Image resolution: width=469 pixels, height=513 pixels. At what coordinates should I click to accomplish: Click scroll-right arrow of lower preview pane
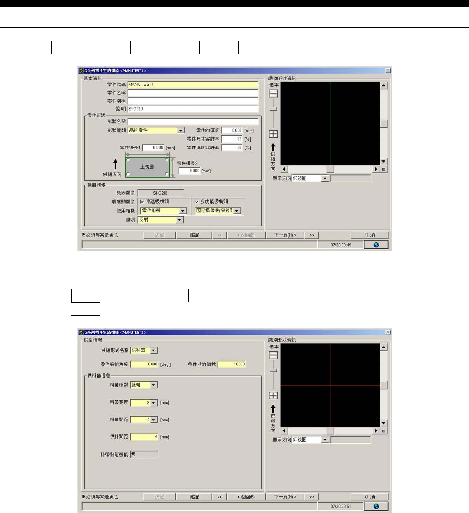coord(376,431)
